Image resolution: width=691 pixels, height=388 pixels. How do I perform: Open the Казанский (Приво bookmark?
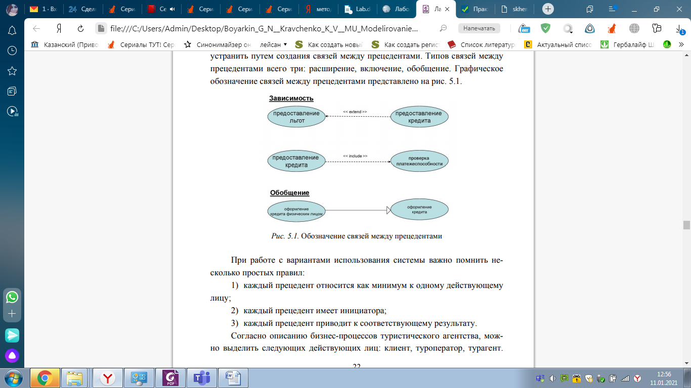(x=64, y=44)
